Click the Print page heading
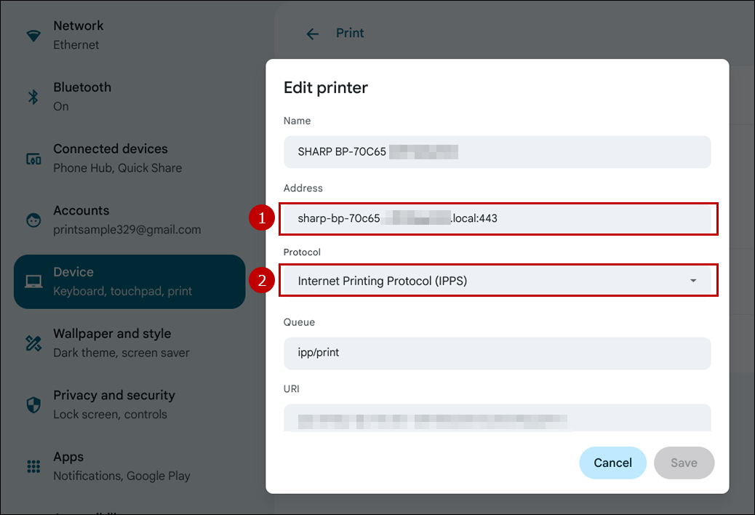The image size is (755, 515). (350, 33)
